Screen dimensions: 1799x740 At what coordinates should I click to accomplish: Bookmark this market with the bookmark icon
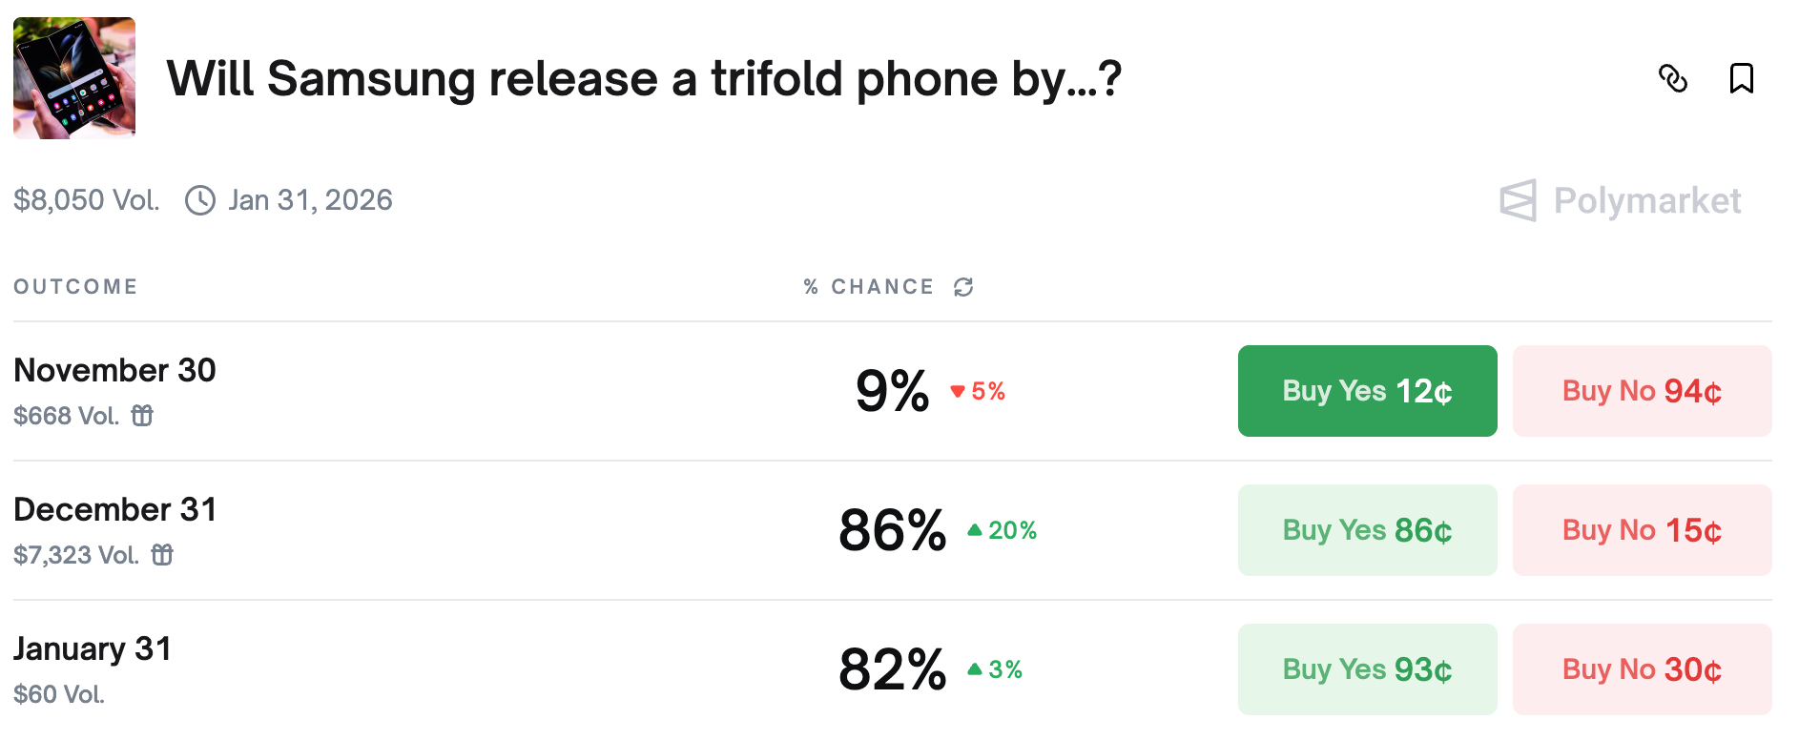[x=1741, y=78]
